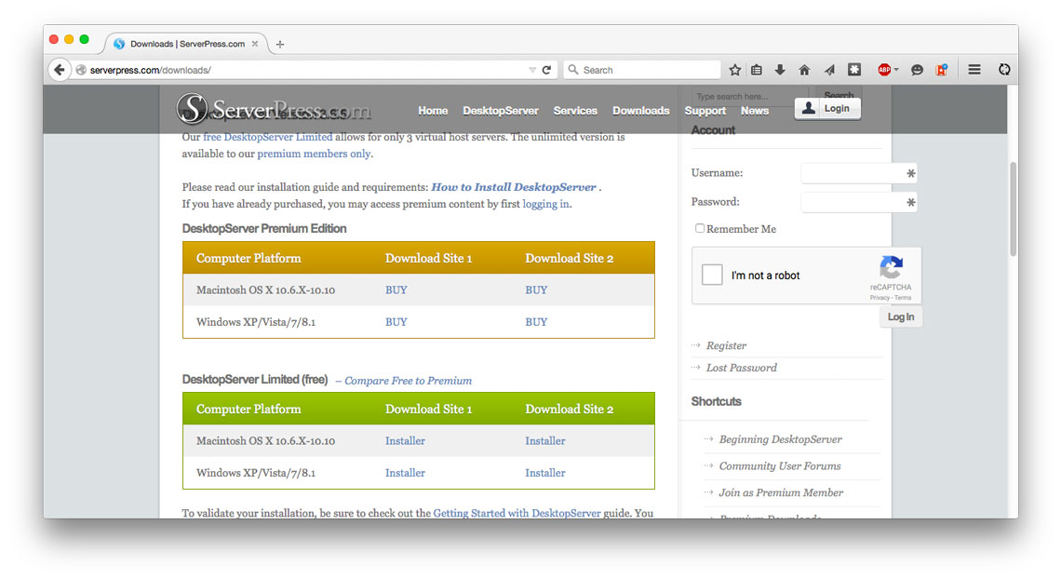
Task: Click the reCAPTCHA Terms link
Action: tap(903, 298)
